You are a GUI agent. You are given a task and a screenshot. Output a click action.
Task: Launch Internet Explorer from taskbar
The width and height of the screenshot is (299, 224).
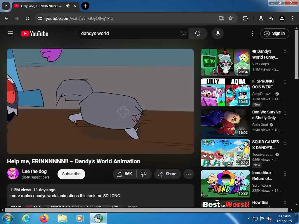click(26, 218)
